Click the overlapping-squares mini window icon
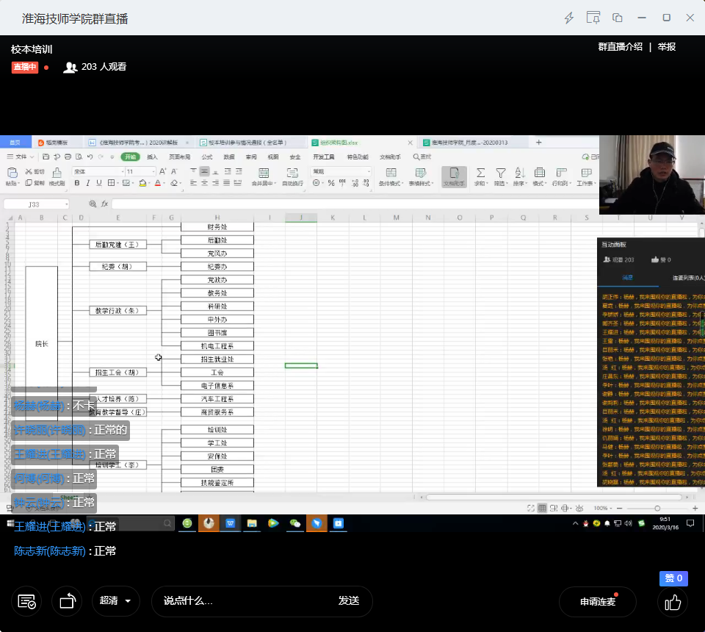 618,18
